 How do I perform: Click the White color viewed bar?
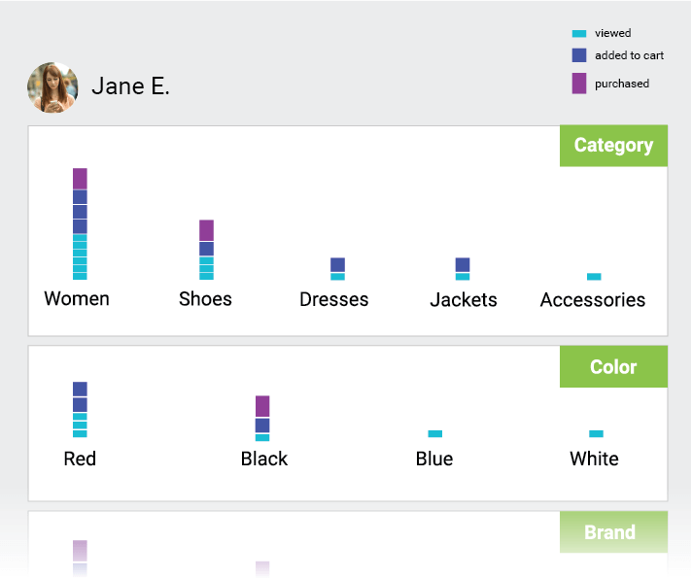point(596,433)
